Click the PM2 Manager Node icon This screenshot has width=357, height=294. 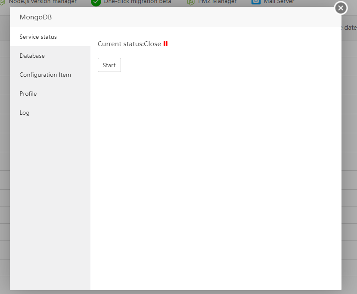pyautogui.click(x=191, y=2)
